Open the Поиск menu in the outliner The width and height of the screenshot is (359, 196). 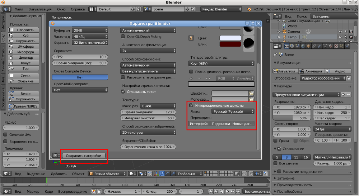[302, 16]
